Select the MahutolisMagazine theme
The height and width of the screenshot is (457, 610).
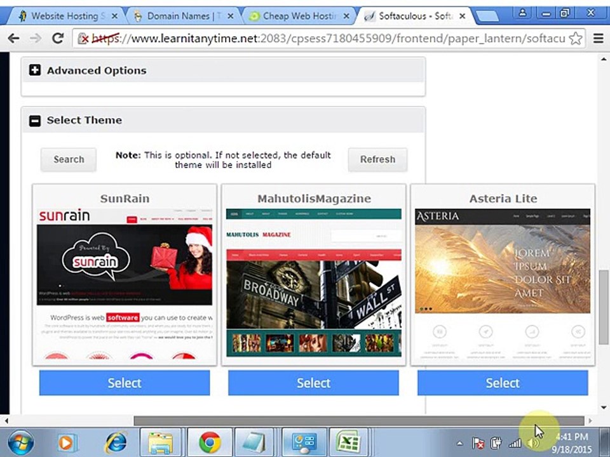tap(313, 383)
